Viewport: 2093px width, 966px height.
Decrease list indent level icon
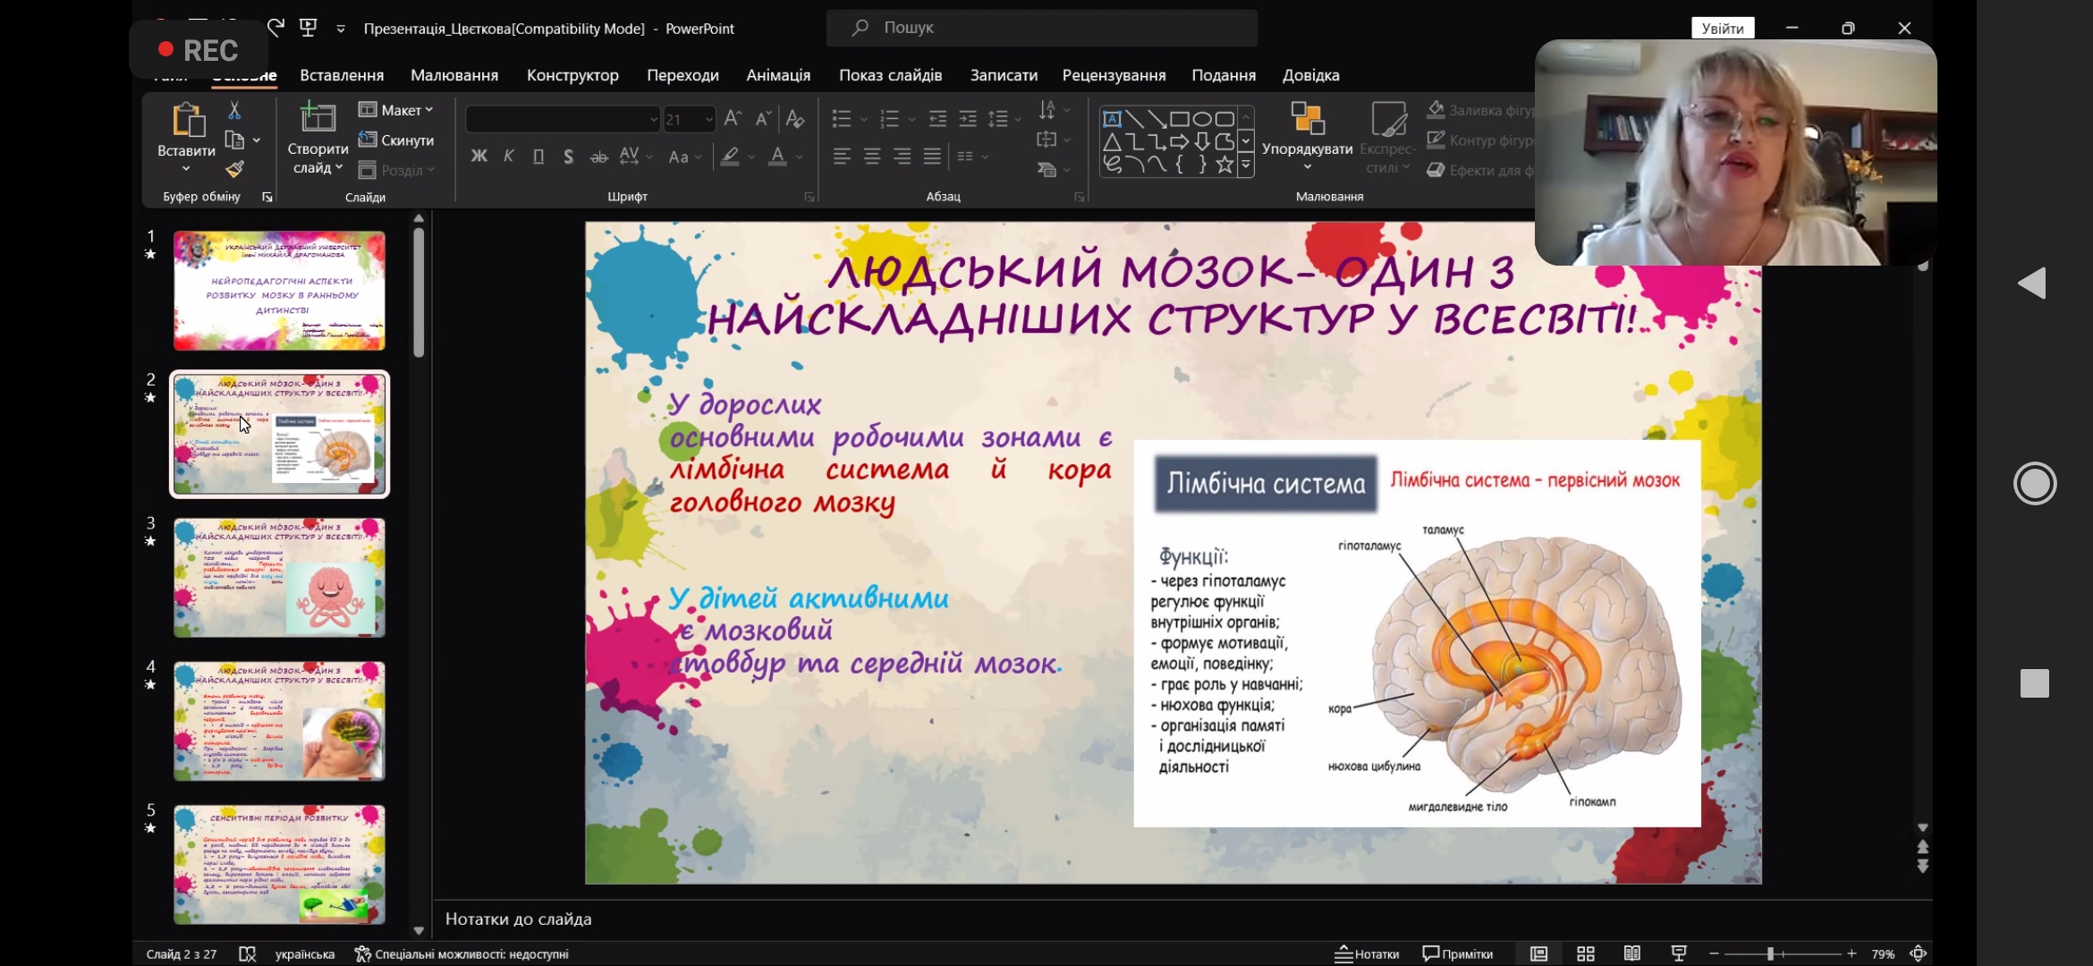(937, 118)
